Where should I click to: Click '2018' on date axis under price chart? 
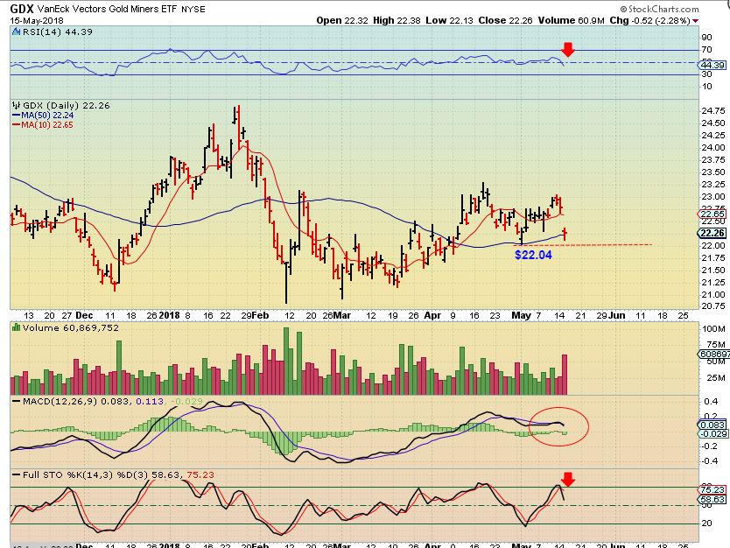pyautogui.click(x=169, y=315)
